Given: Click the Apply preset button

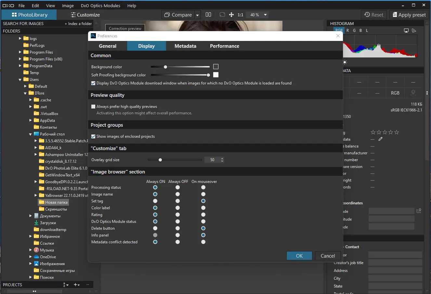Looking at the screenshot, I should [409, 15].
